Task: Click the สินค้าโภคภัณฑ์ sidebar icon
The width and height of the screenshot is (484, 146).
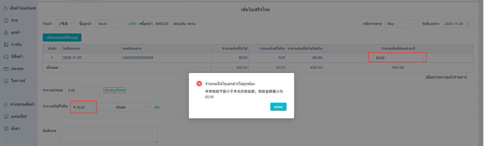Action: pos(6,8)
